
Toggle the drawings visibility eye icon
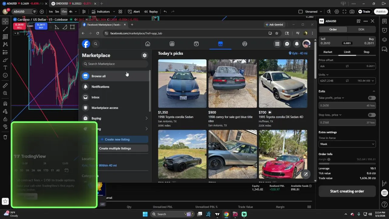click(5, 127)
